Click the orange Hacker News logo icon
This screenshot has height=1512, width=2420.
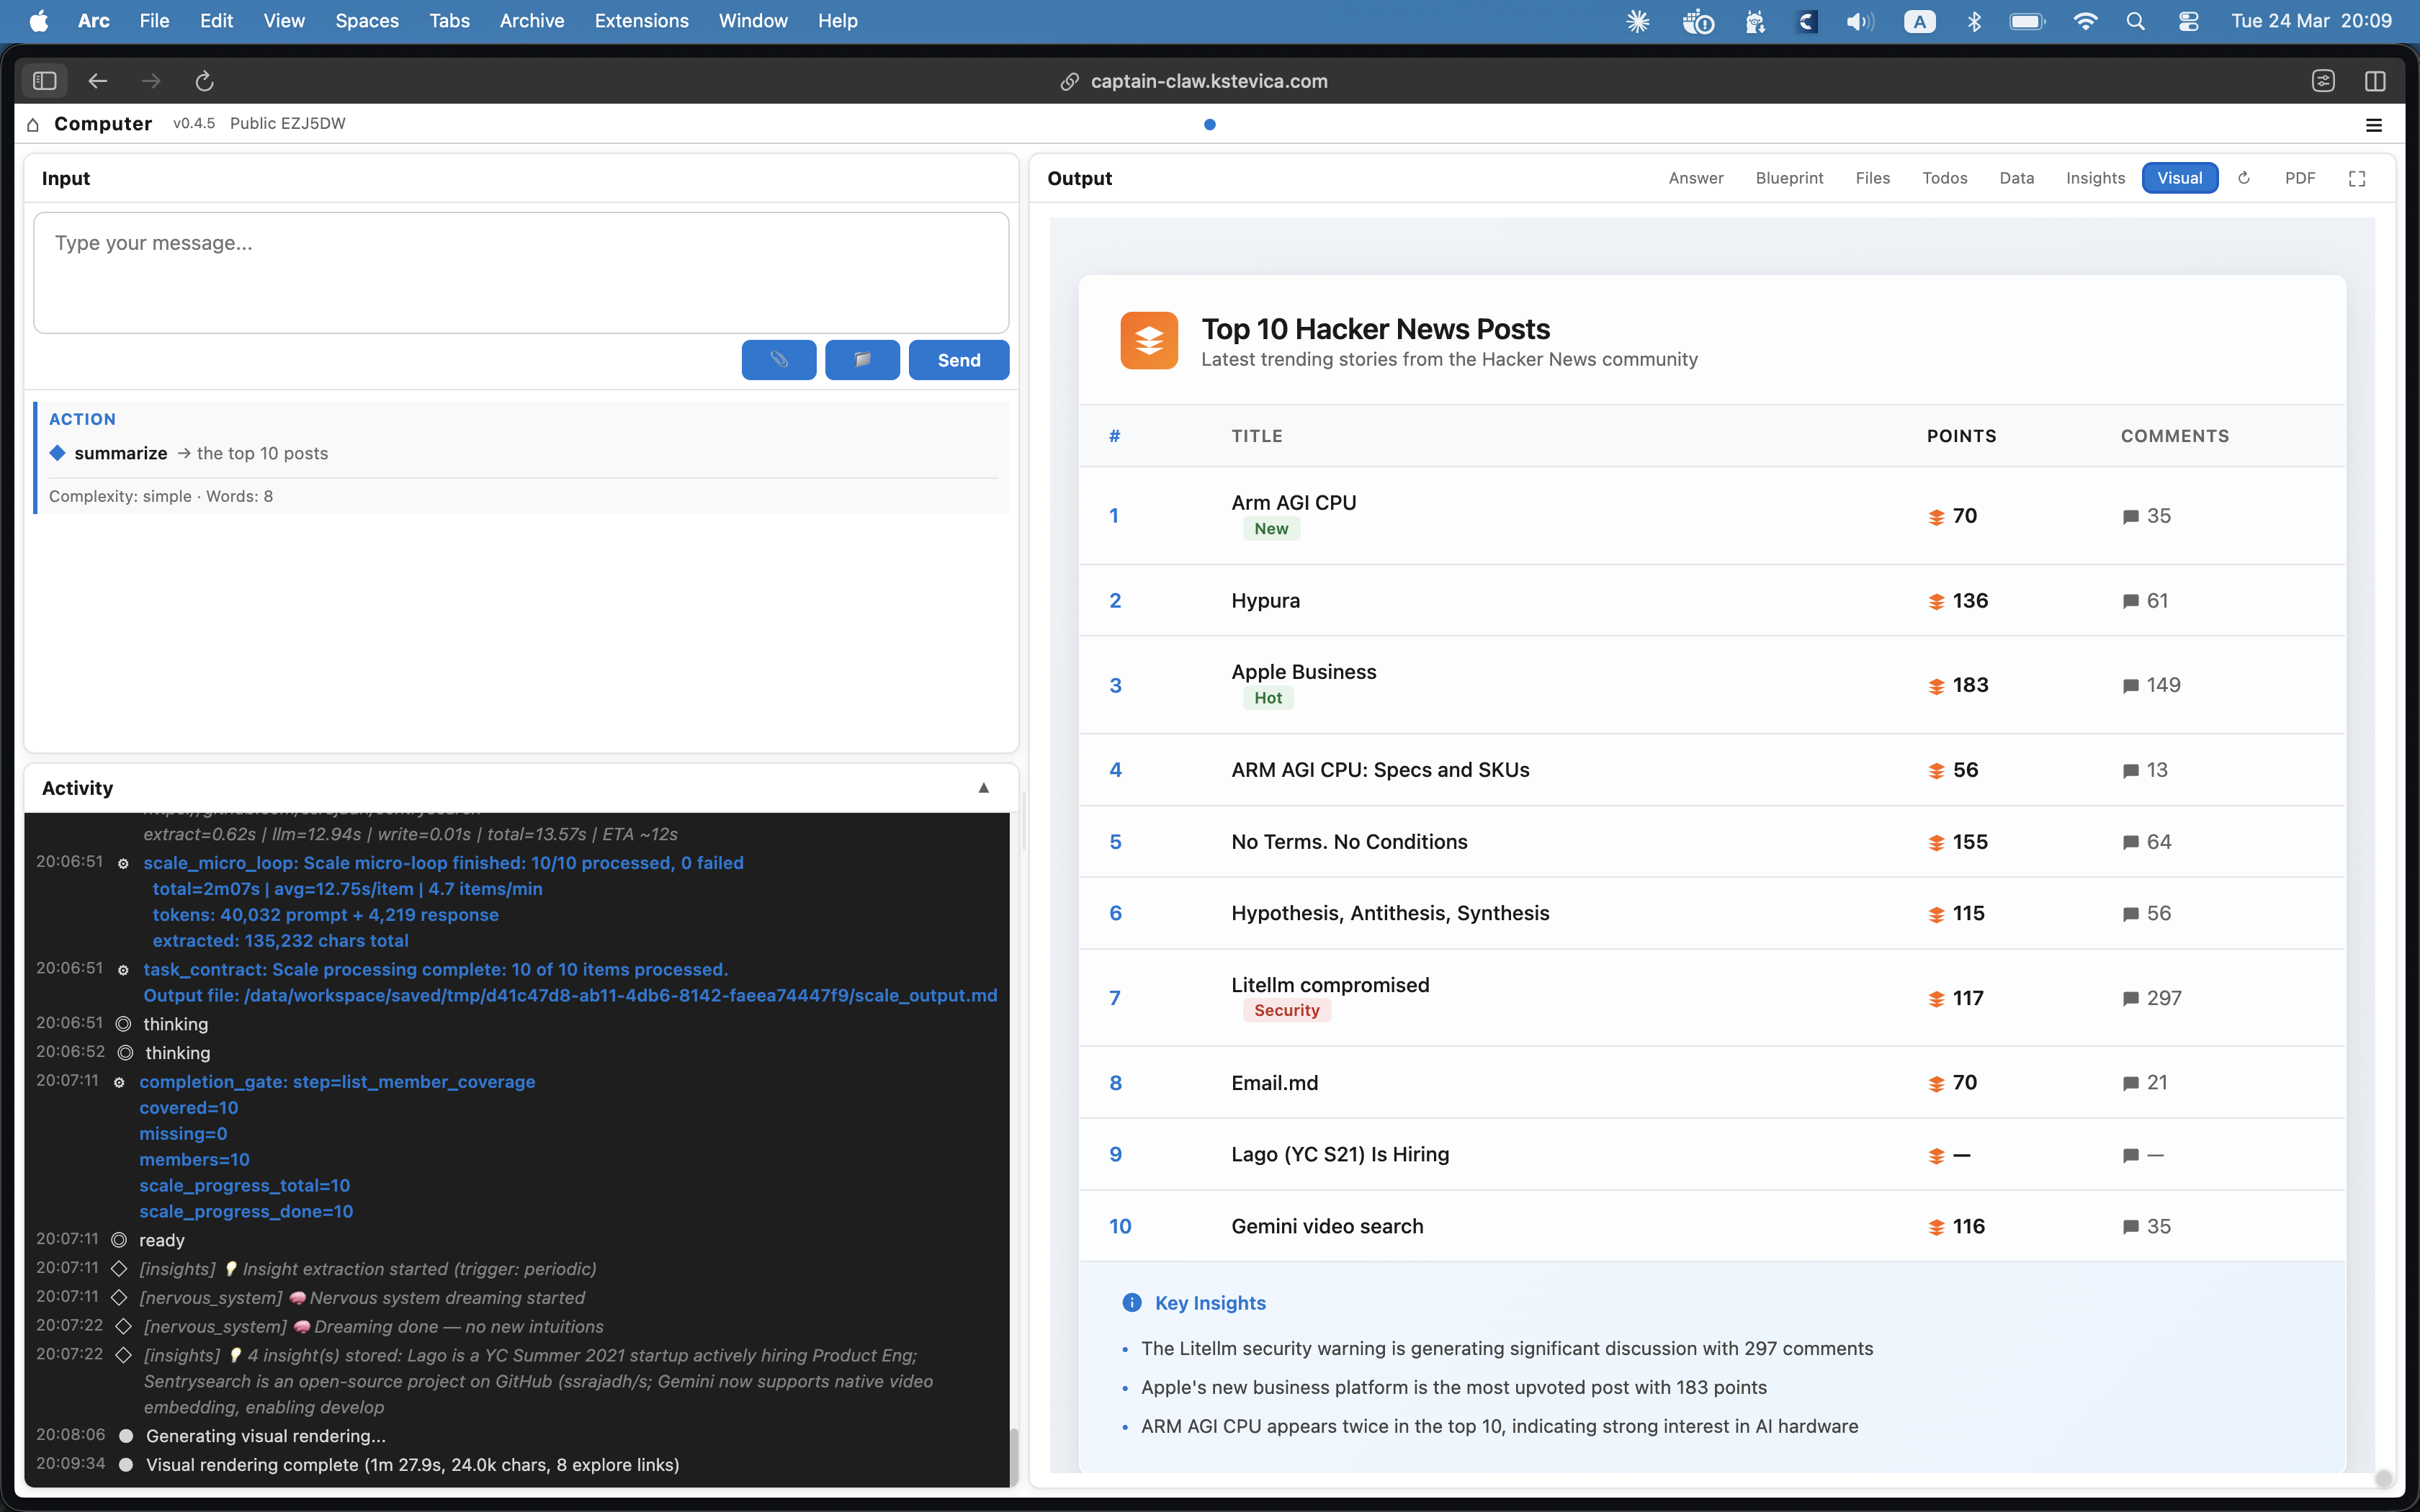[1149, 340]
